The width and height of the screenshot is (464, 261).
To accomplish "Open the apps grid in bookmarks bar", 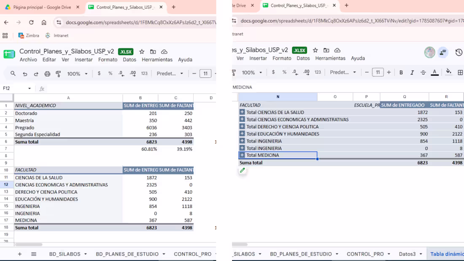I will coord(5,35).
